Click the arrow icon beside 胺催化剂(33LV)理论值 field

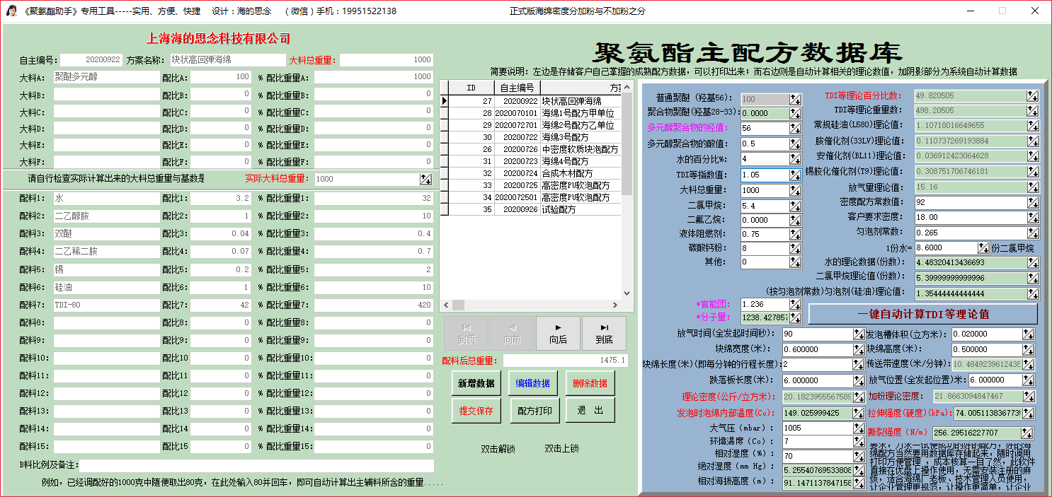[1033, 141]
